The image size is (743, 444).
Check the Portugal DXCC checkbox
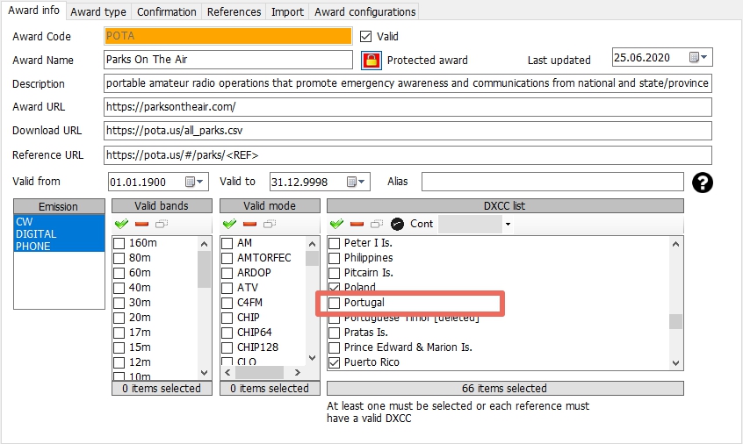[x=334, y=303]
